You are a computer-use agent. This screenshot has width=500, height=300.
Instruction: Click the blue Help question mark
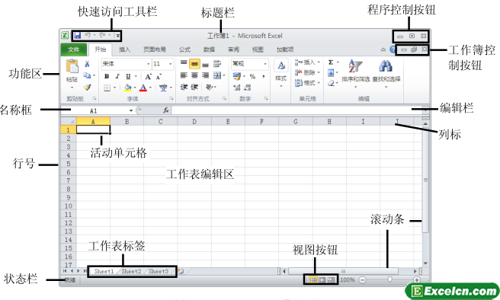point(393,49)
